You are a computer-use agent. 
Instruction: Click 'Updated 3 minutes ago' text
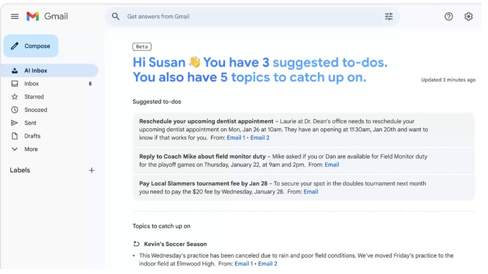[x=448, y=80]
